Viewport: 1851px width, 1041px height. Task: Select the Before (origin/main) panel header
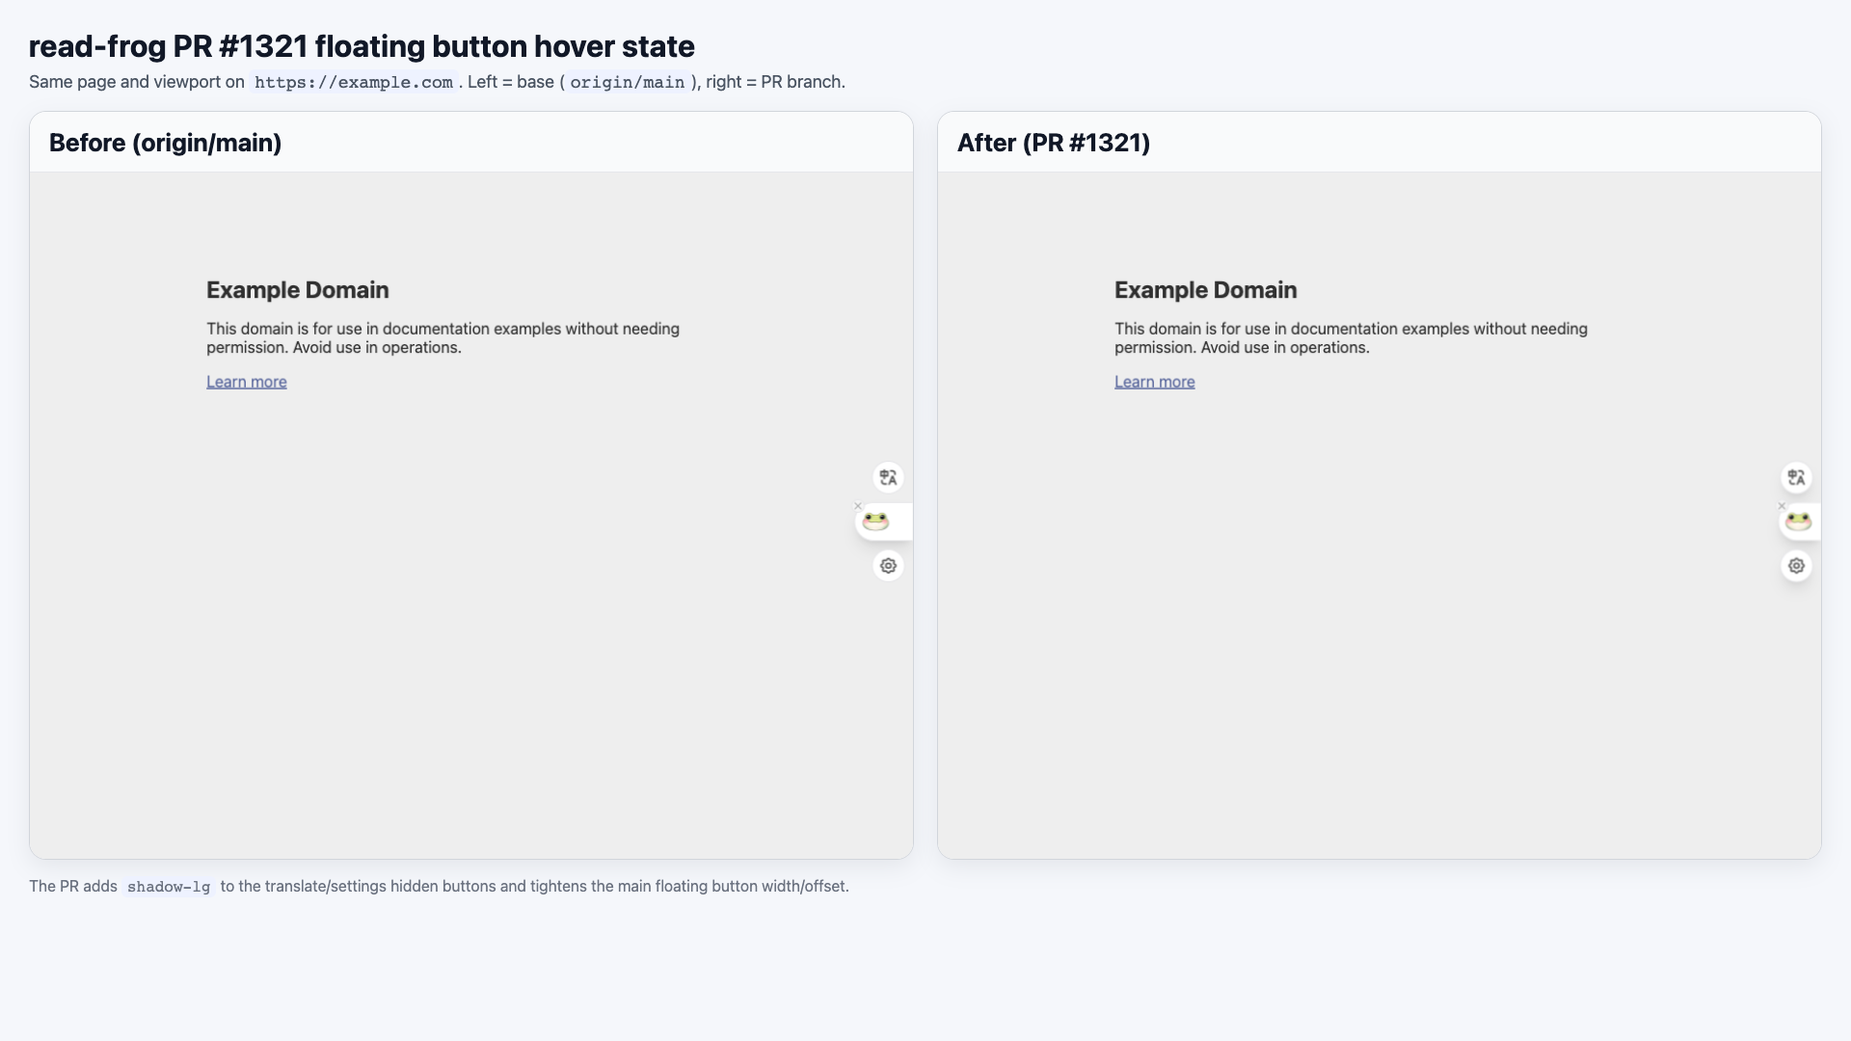[x=165, y=143]
